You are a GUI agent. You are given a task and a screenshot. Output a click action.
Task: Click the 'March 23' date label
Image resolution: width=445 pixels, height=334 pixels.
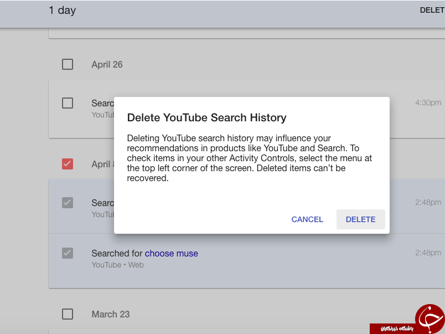[111, 314]
